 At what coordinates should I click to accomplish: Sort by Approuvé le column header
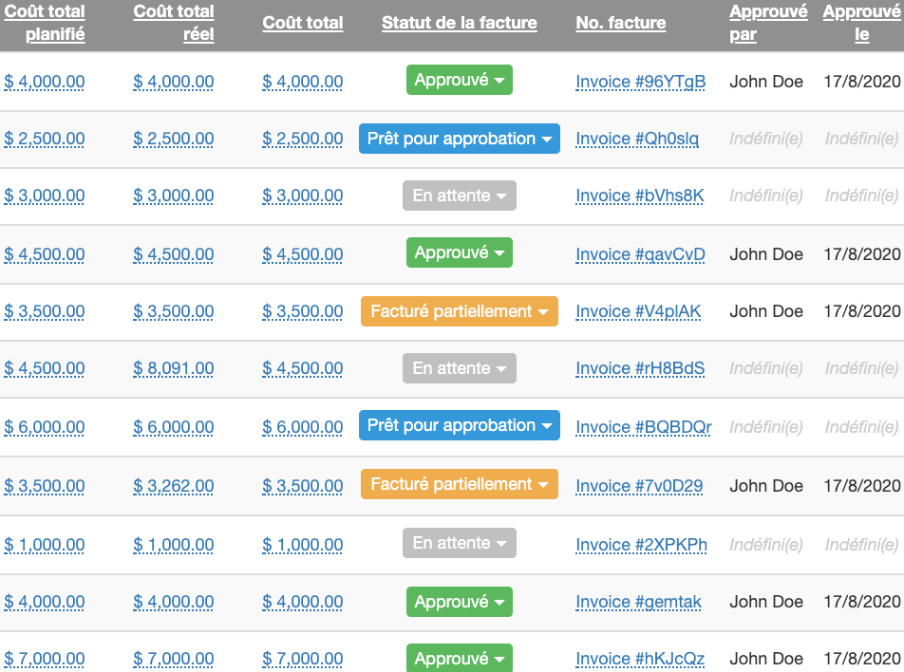pos(861,24)
